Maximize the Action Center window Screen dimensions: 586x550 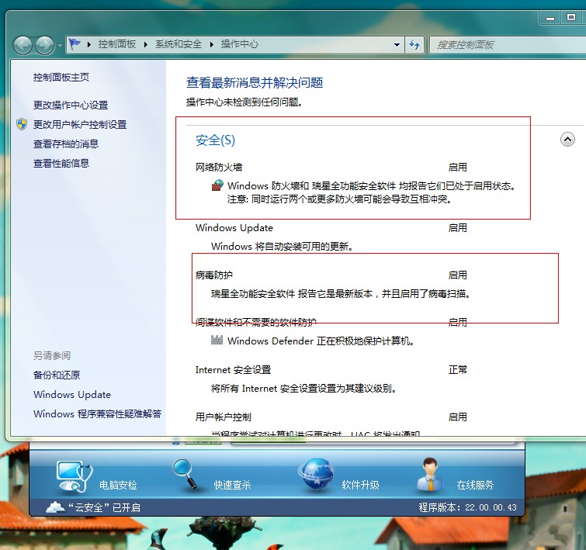coord(571,18)
